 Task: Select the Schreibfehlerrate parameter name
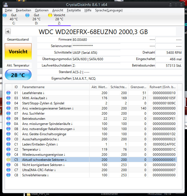[35, 175]
